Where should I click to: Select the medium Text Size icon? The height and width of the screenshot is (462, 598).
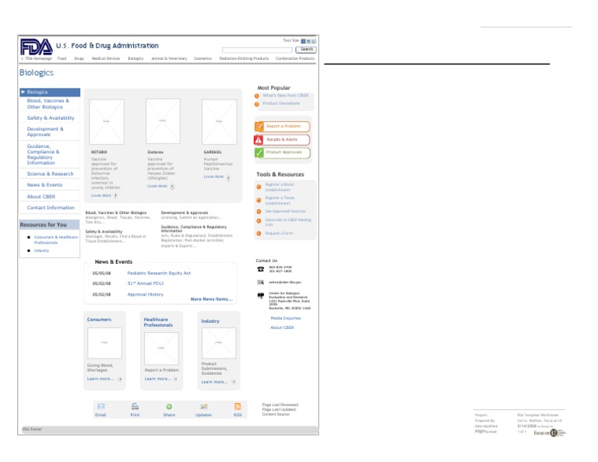[308, 41]
